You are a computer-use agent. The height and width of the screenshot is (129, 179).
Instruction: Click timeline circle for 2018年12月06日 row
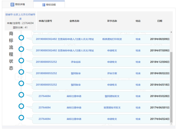21,61
